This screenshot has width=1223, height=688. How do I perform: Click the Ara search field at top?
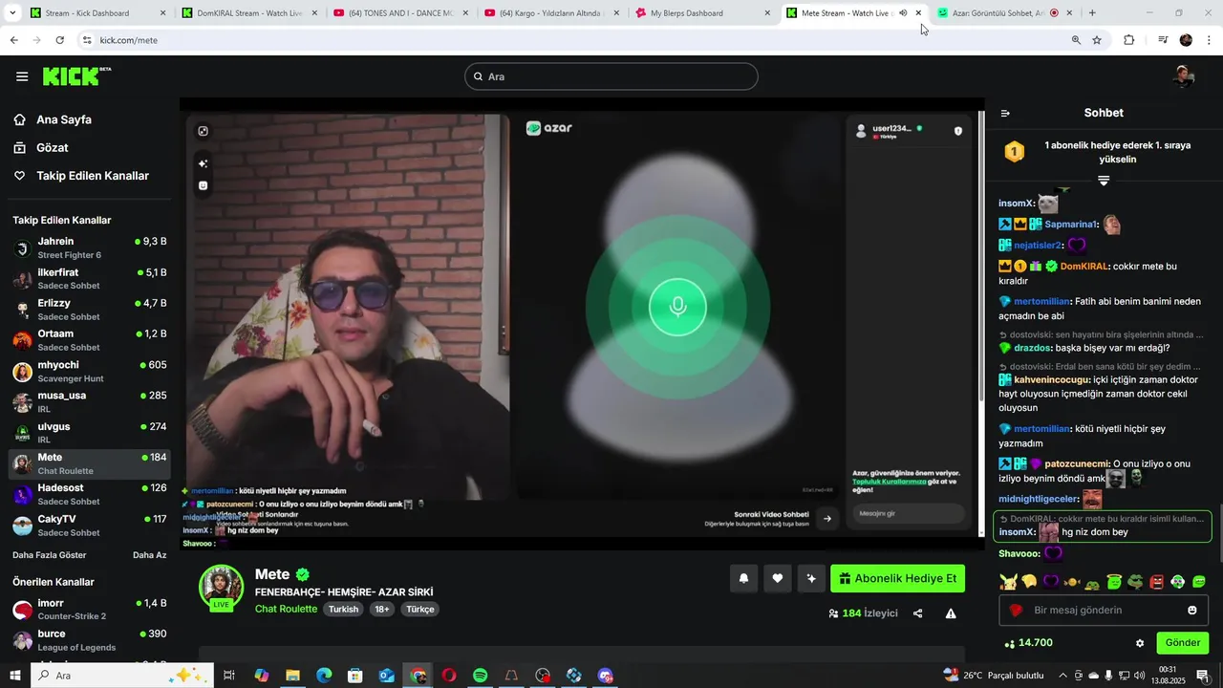click(611, 76)
